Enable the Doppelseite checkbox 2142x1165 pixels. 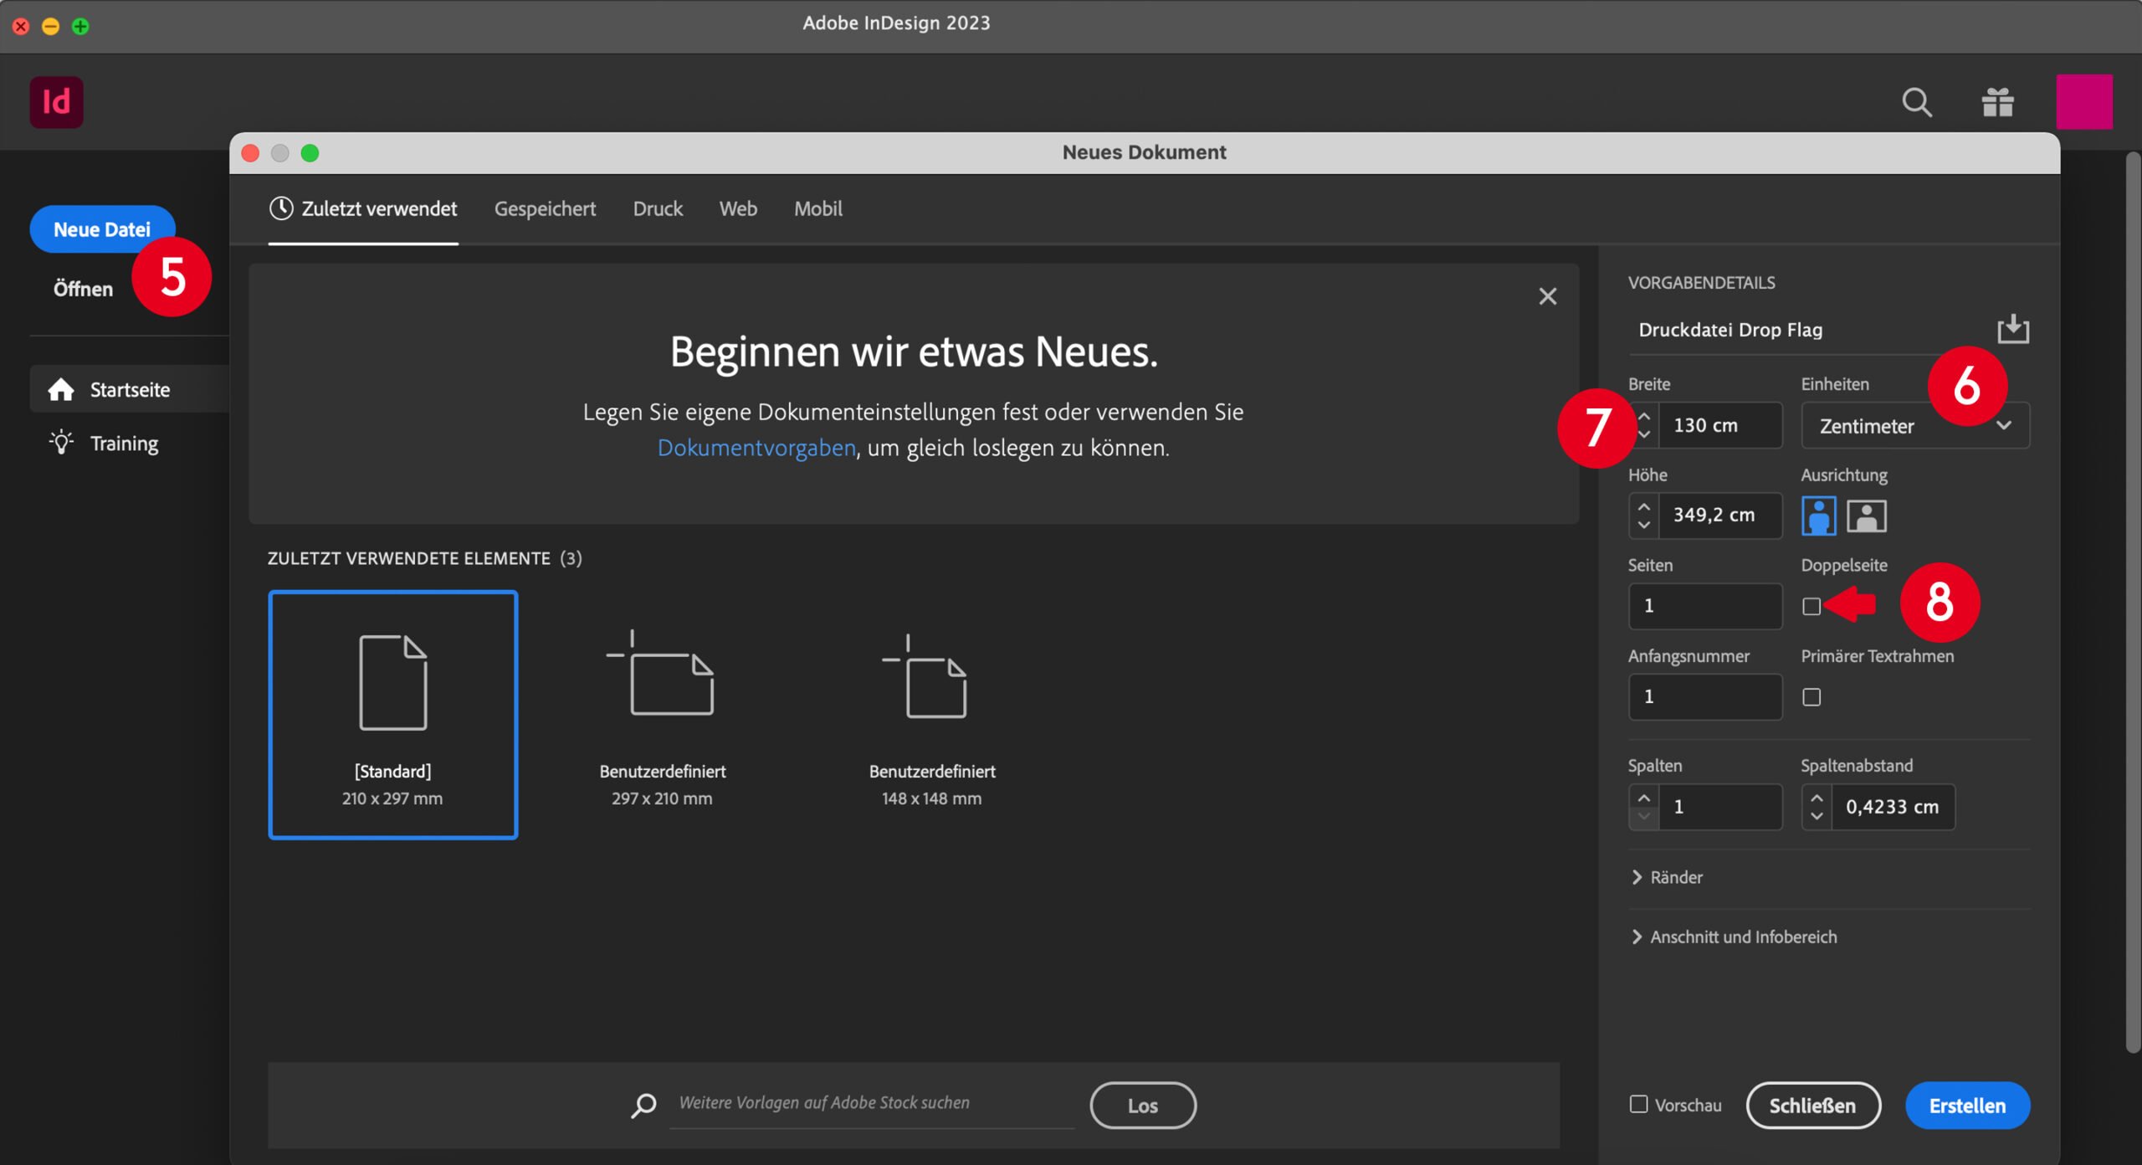(x=1811, y=606)
